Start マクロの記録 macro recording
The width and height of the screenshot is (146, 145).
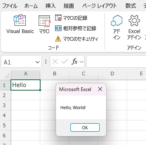[71, 18]
